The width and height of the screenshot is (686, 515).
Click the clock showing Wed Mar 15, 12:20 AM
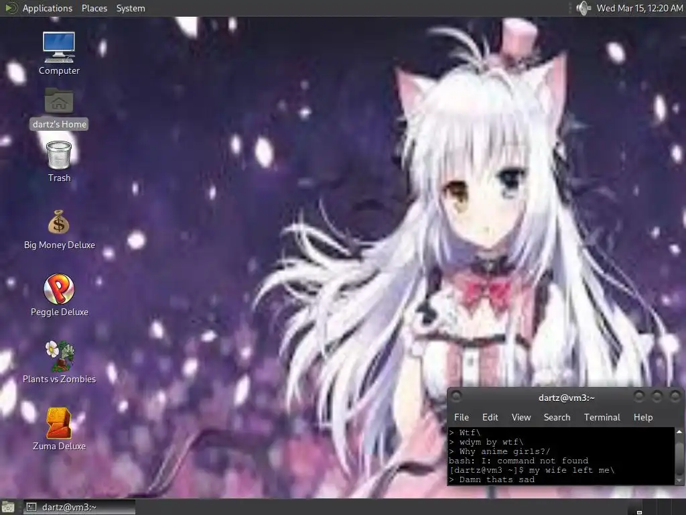pyautogui.click(x=640, y=8)
